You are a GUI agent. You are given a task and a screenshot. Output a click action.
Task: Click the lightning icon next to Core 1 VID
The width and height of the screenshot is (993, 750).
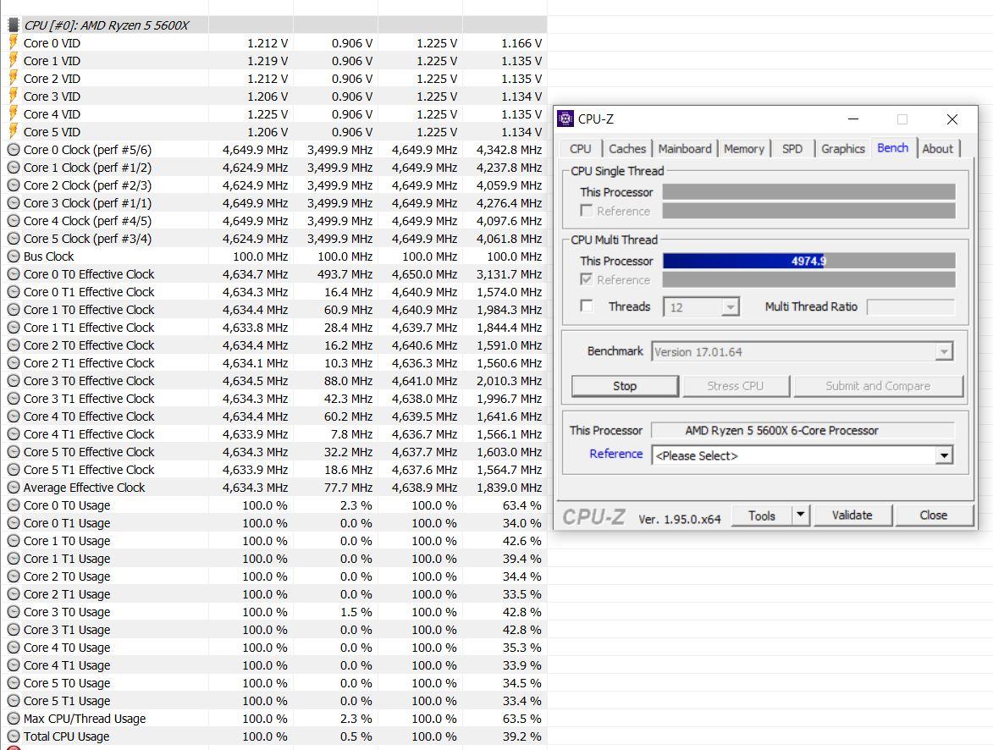(14, 61)
